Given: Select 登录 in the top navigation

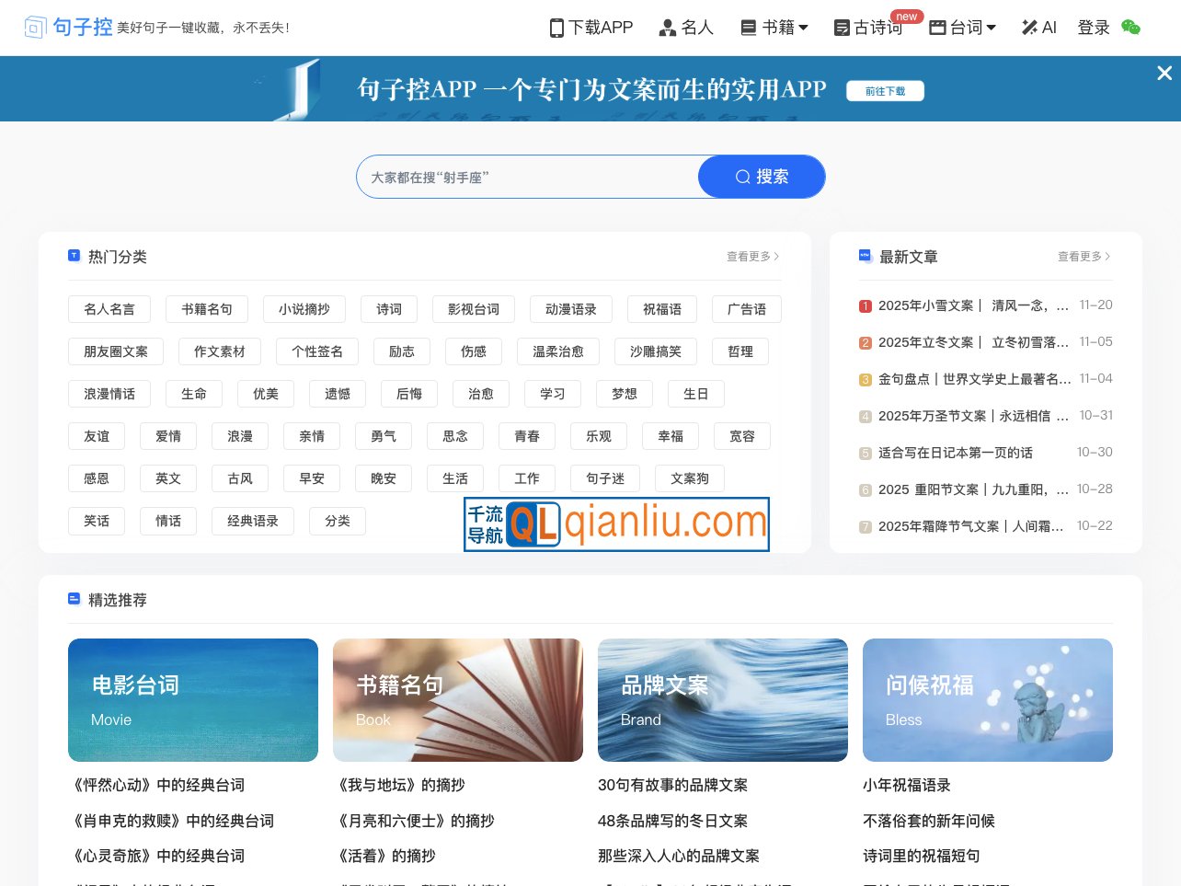Looking at the screenshot, I should 1094,28.
